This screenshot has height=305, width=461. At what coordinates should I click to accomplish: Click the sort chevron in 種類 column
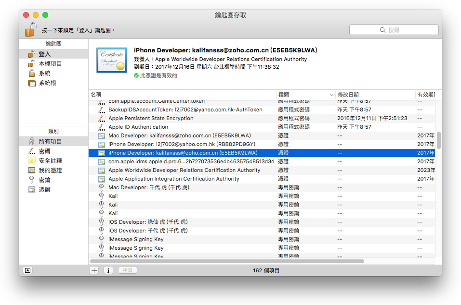[x=331, y=95]
